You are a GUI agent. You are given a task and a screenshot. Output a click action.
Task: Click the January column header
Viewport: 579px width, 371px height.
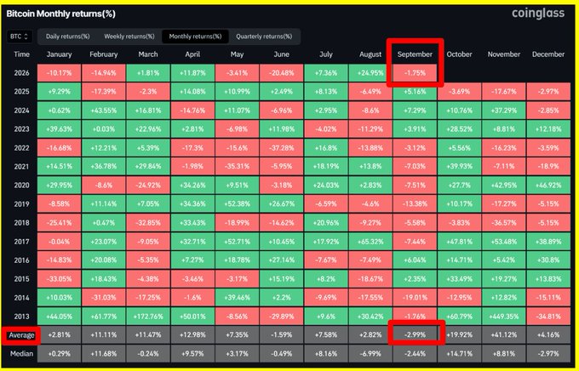(59, 54)
